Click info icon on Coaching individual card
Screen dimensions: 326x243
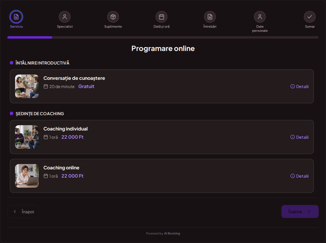293,137
